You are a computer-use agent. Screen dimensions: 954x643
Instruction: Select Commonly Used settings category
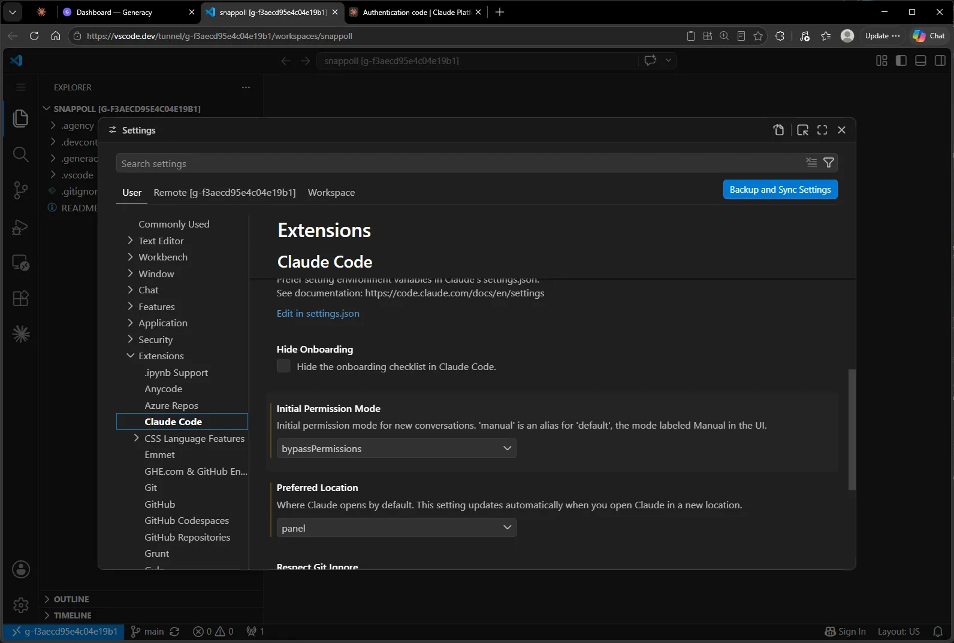click(x=174, y=224)
